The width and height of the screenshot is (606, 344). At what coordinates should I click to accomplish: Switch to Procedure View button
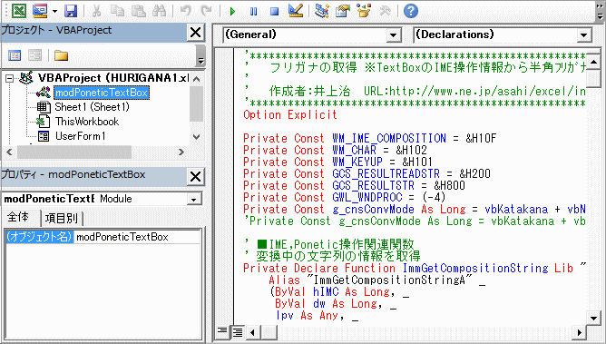[x=222, y=331]
